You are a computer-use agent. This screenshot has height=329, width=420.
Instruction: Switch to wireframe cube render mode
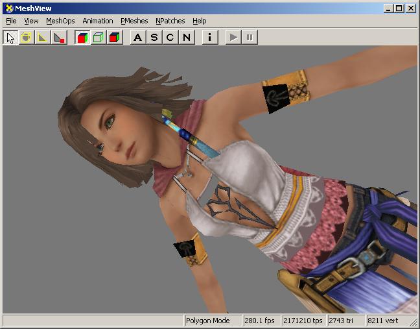click(x=99, y=37)
